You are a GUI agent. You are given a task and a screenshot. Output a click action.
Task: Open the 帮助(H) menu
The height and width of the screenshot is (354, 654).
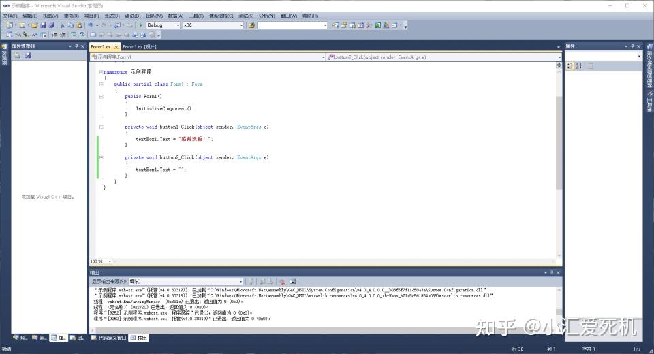coord(310,16)
